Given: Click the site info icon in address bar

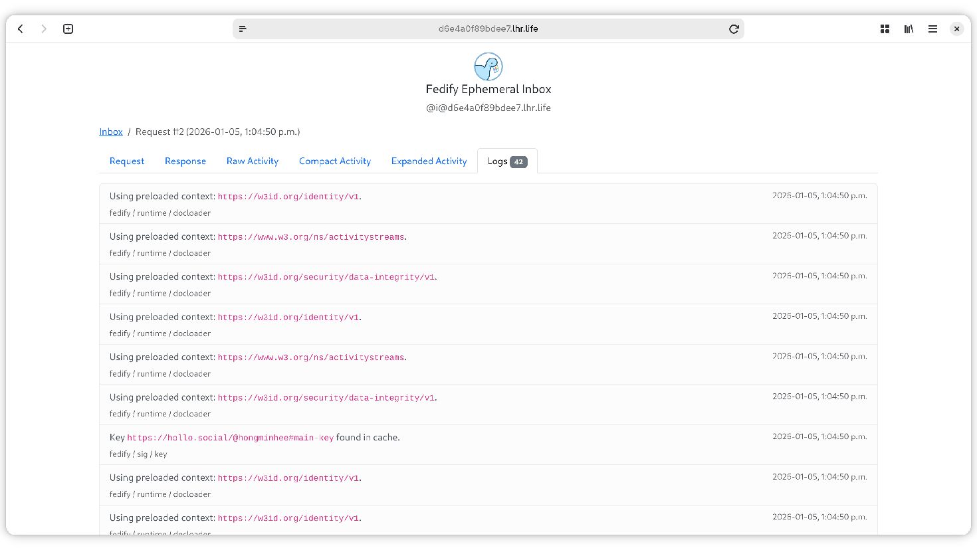Looking at the screenshot, I should [x=243, y=29].
